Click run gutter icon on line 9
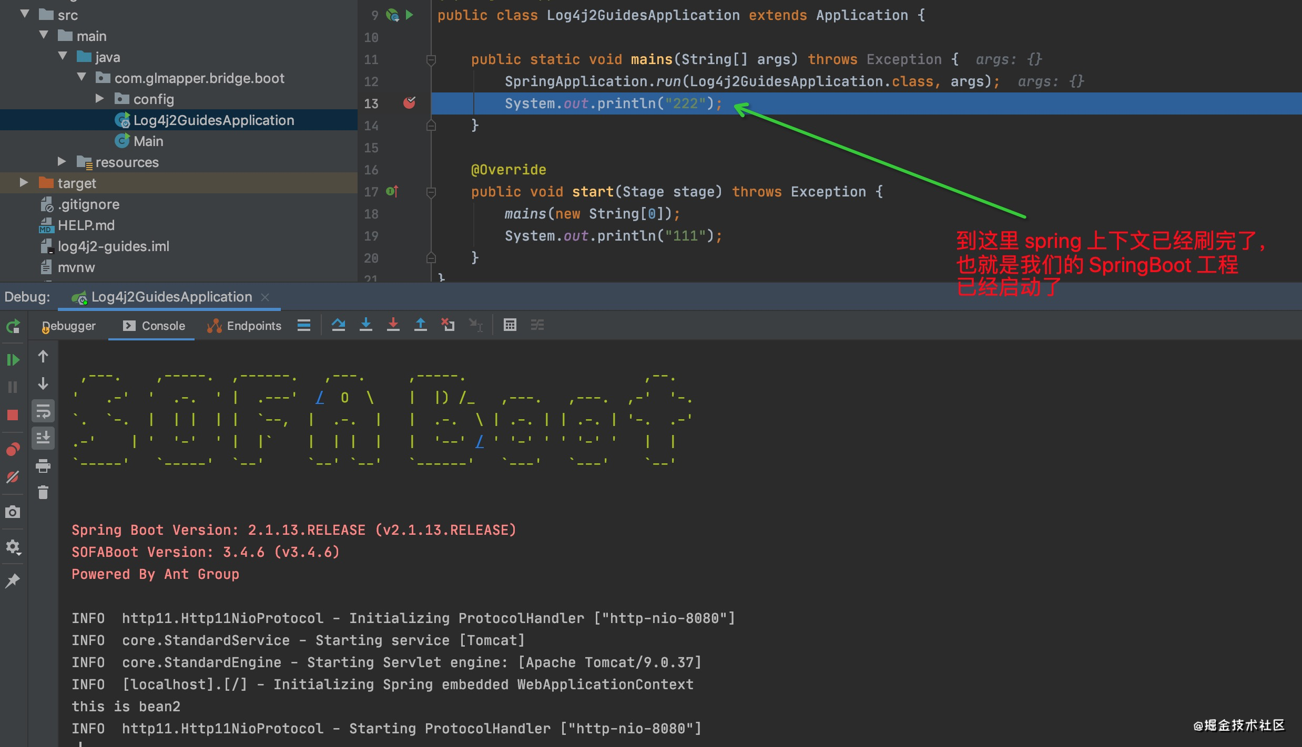 tap(410, 15)
